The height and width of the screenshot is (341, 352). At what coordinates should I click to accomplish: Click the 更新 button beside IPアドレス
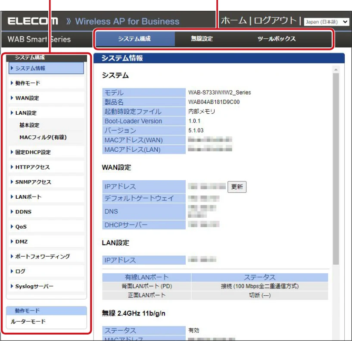[237, 187]
